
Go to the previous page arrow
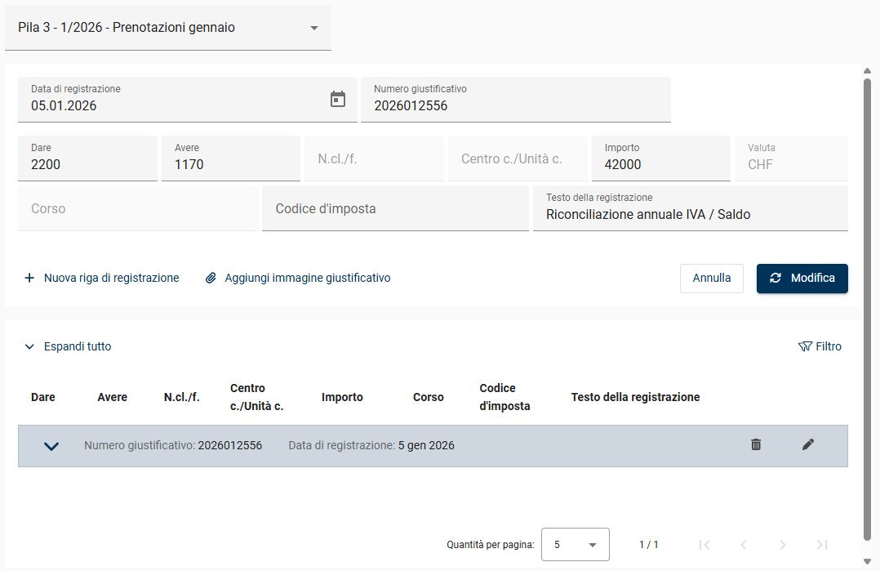tap(744, 545)
